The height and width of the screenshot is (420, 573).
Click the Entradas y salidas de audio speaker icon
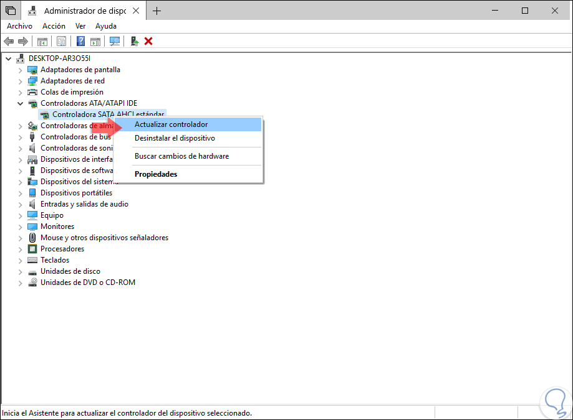[32, 204]
